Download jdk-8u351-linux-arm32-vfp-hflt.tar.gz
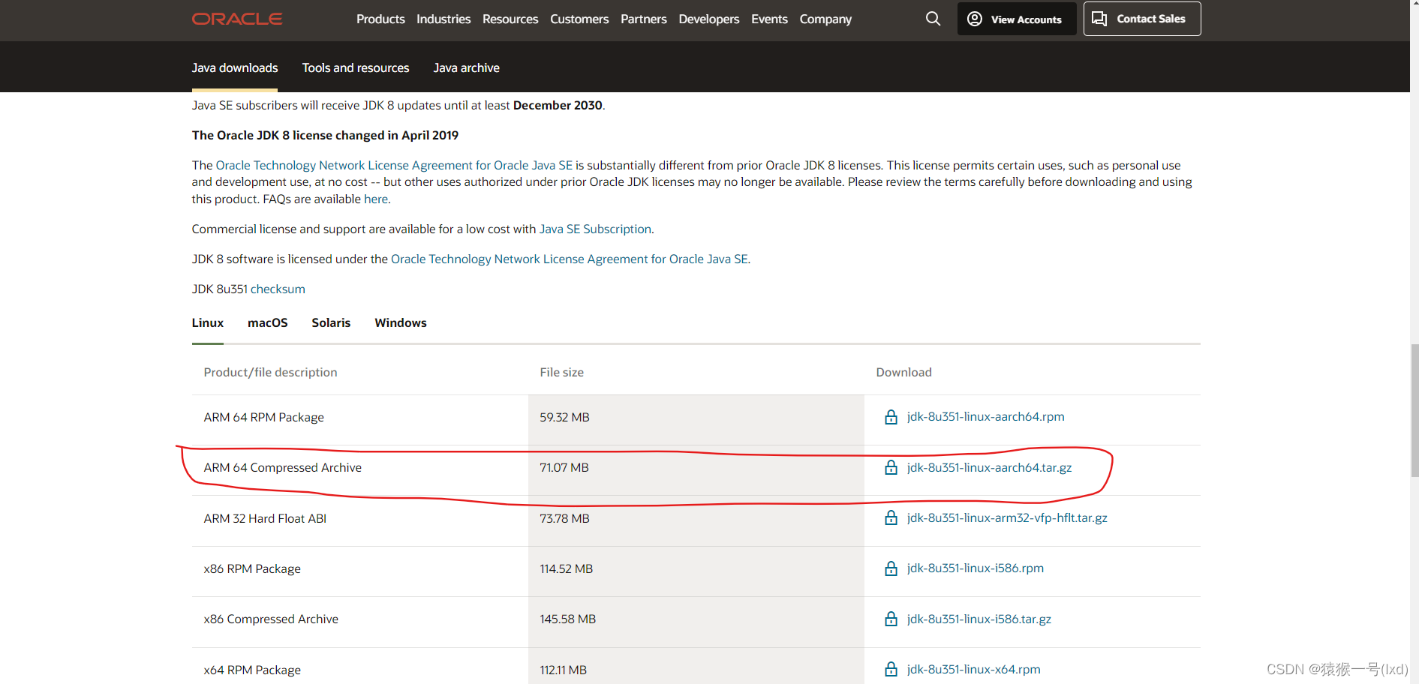The image size is (1419, 684). tap(1007, 517)
